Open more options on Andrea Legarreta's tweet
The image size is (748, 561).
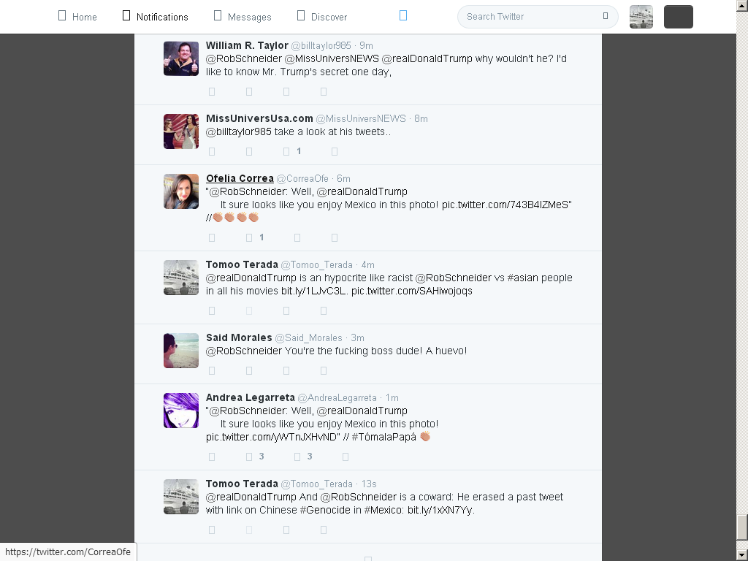[346, 457]
